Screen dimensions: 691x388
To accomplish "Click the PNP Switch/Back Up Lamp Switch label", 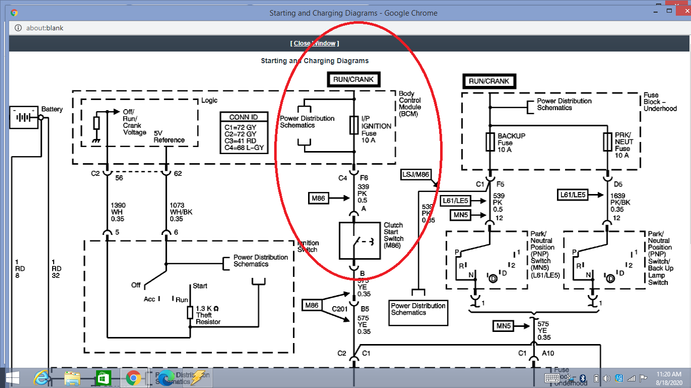I will tap(661, 258).
